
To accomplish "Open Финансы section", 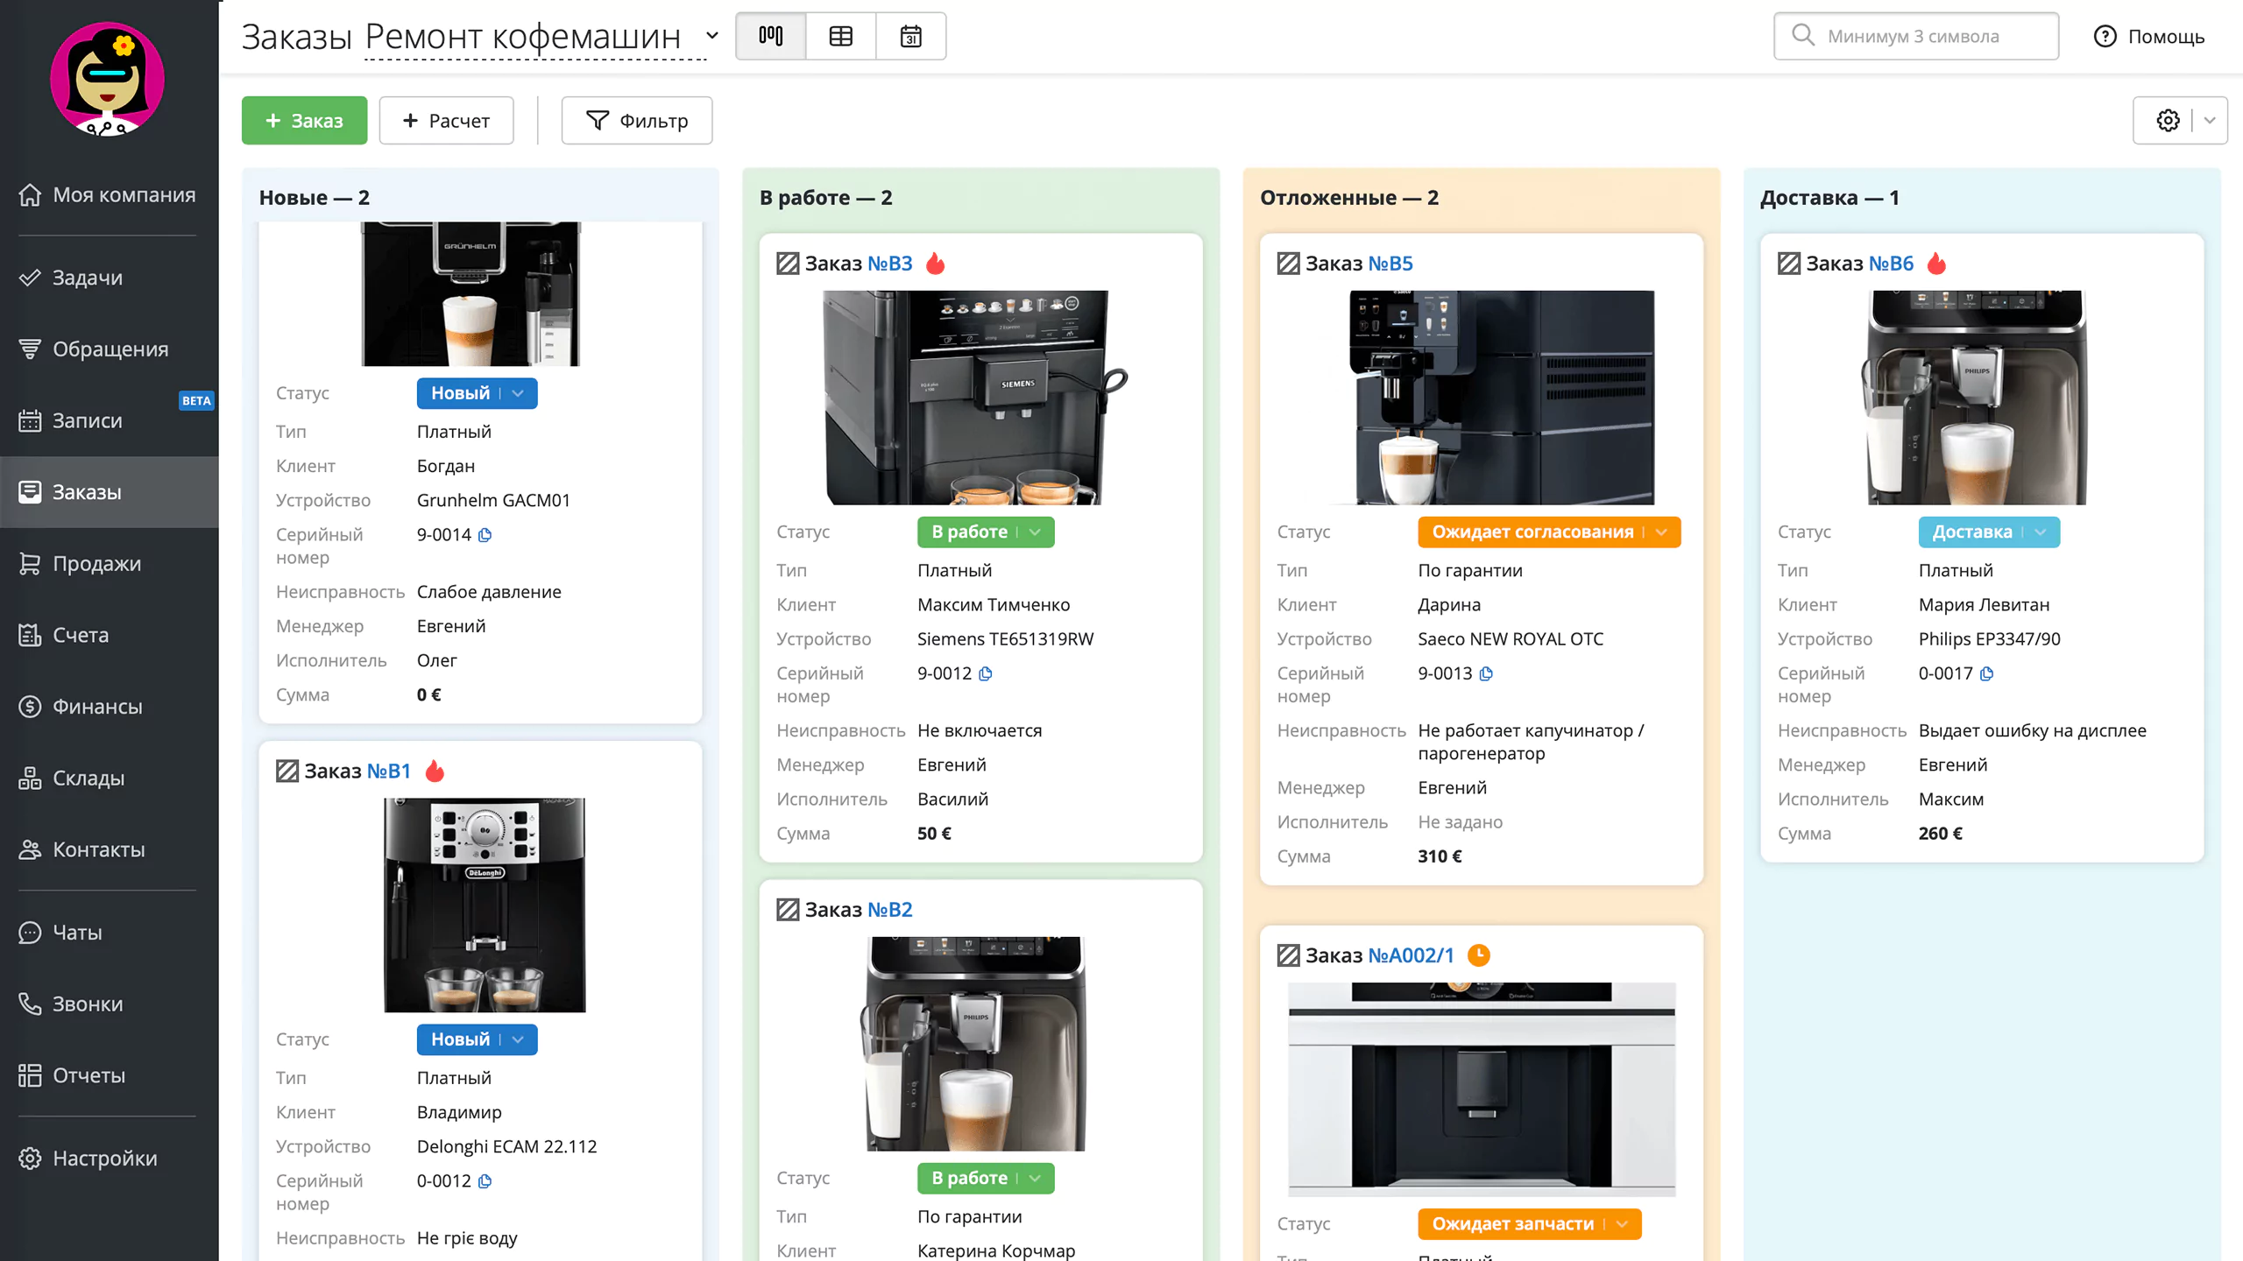I will click(x=109, y=707).
